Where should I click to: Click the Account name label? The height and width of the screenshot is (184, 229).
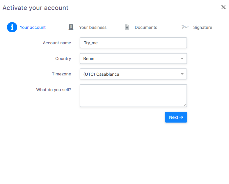[x=57, y=43]
